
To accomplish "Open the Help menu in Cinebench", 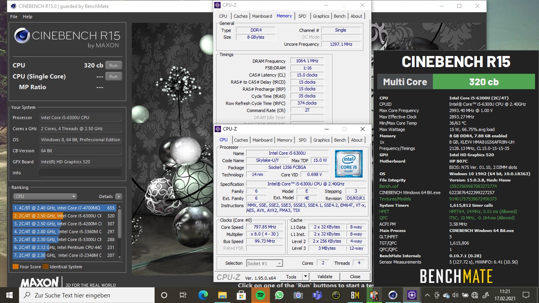I will click(28, 17).
